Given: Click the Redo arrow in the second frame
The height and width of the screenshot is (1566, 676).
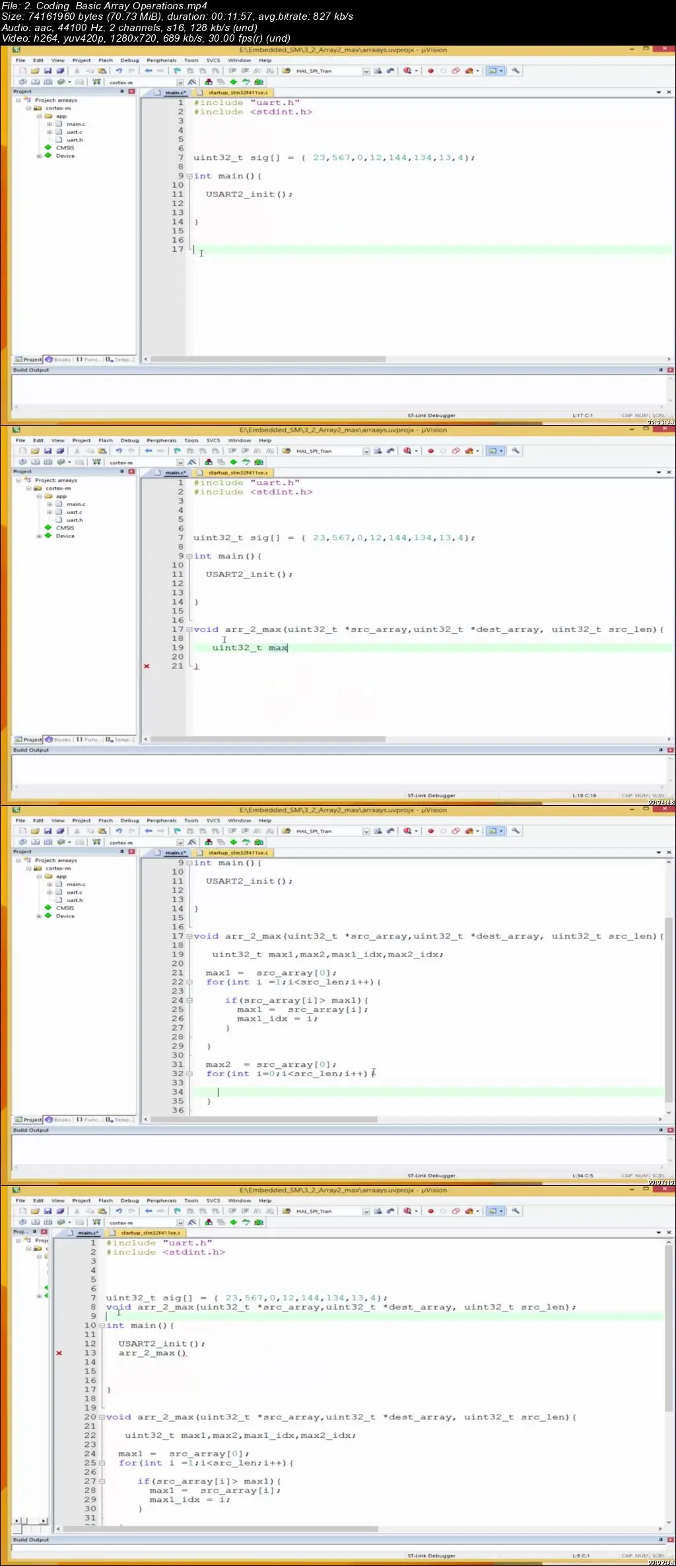Looking at the screenshot, I should pos(131,451).
